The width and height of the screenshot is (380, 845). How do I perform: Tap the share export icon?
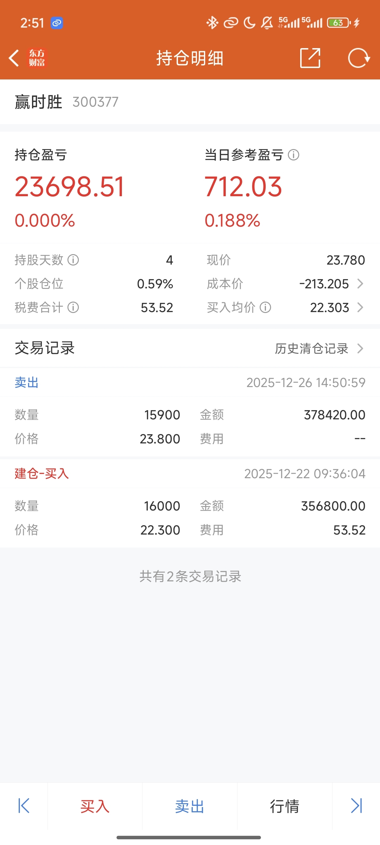pos(310,58)
